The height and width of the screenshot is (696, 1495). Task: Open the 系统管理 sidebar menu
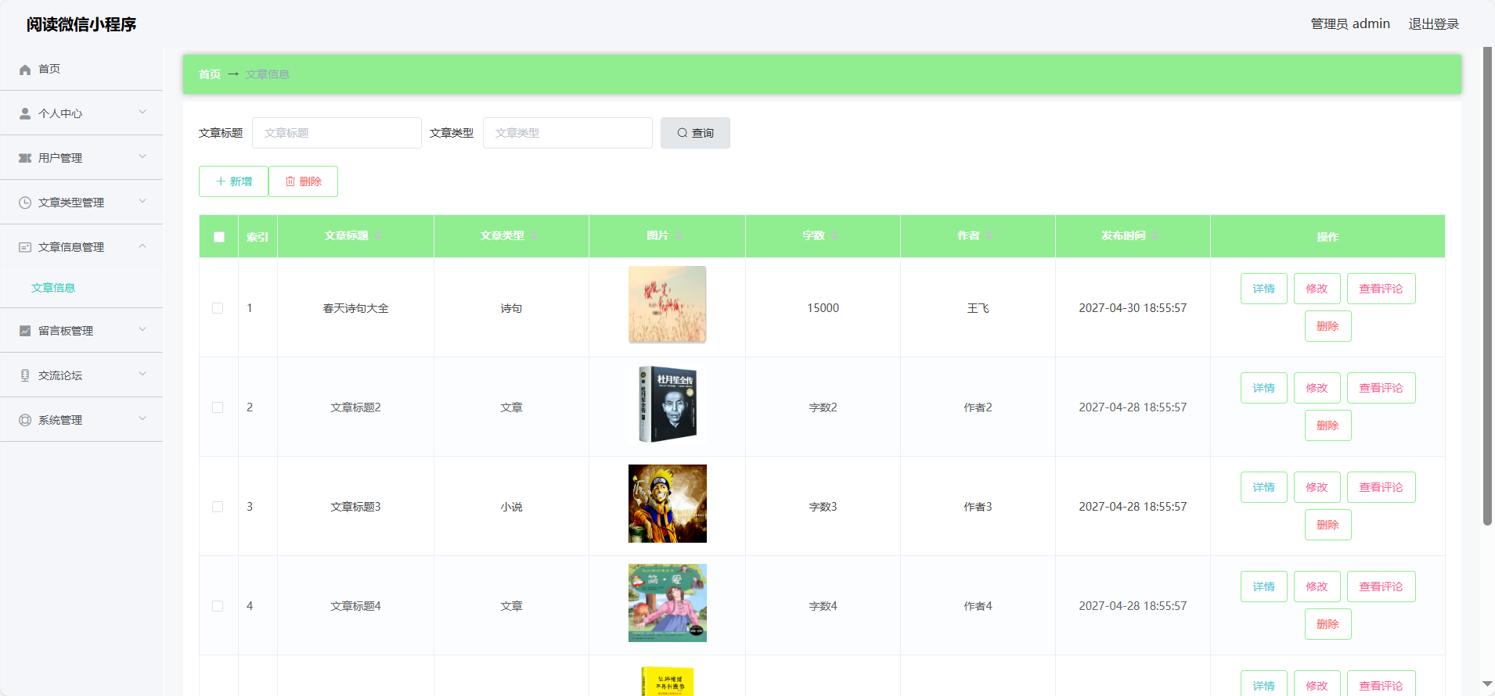click(81, 420)
